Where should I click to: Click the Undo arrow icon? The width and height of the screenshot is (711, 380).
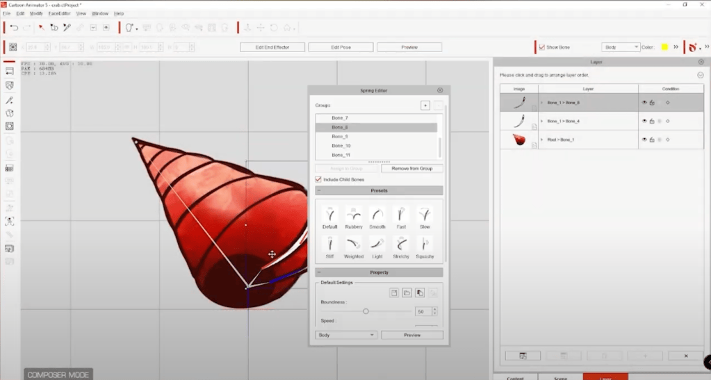[14, 28]
